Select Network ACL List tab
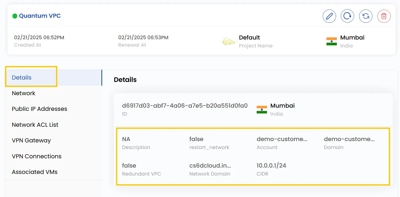The width and height of the screenshot is (400, 197). (x=35, y=125)
